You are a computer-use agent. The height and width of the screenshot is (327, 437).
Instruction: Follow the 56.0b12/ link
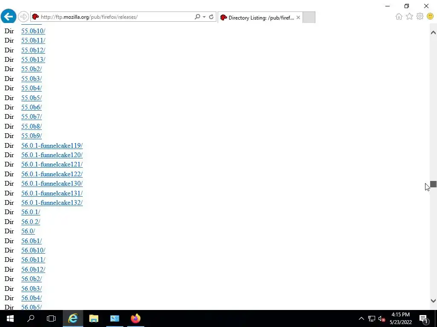(x=33, y=270)
